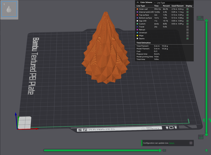
Task: Click the orange Outer wall color swatch
Action: [x=137, y=9]
